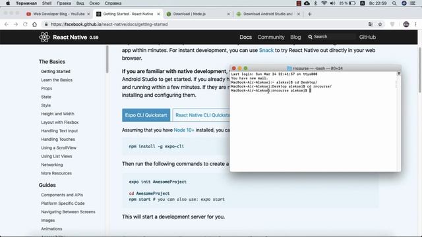
Task: Open Handling Text Input in the sidebar
Action: point(59,131)
